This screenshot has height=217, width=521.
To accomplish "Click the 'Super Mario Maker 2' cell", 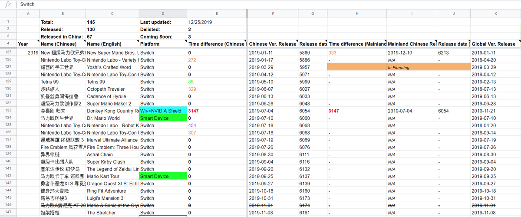I will tap(112, 104).
